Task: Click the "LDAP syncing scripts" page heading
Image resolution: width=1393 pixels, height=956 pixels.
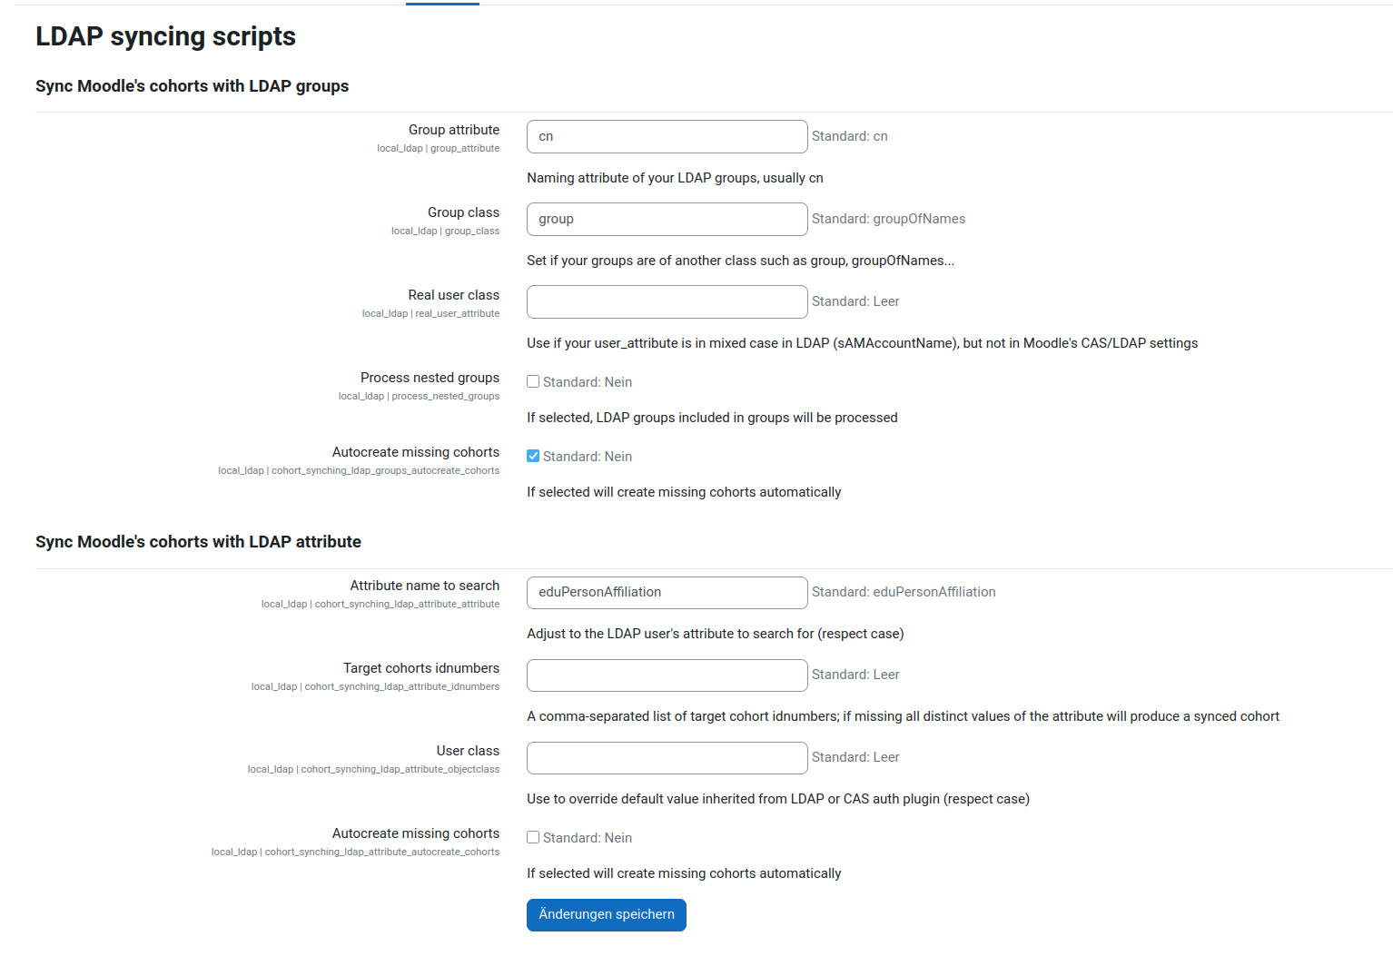Action: [165, 36]
